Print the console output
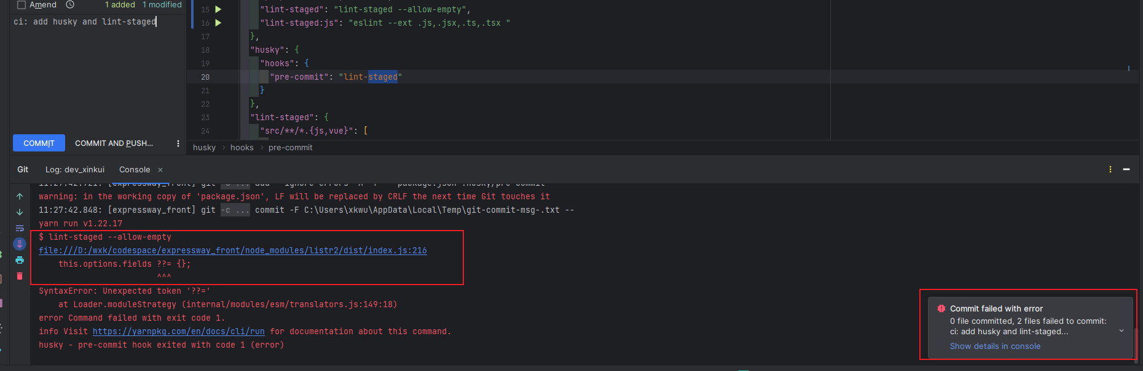Viewport: 1143px width, 371px height. click(x=20, y=260)
